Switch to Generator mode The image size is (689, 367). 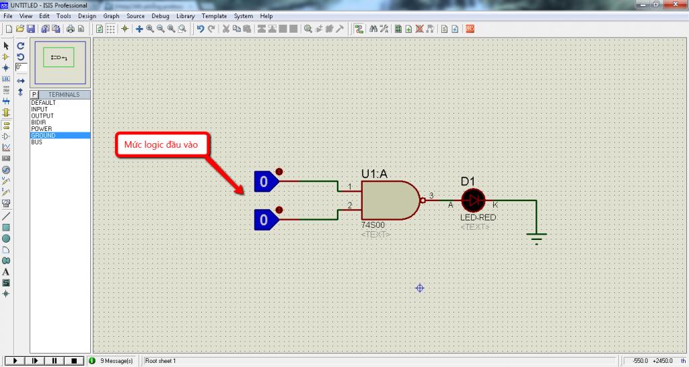click(x=6, y=170)
